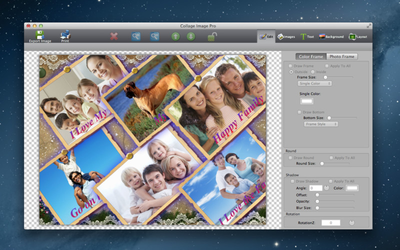Click the RotationZ input field

330,222
